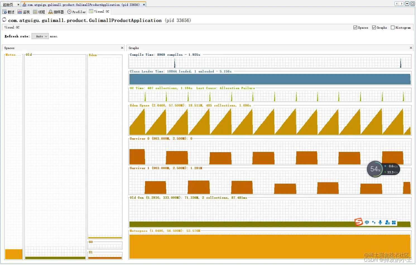Open the Refresh rate Auto dropdown
The image size is (416, 265).
[40, 36]
